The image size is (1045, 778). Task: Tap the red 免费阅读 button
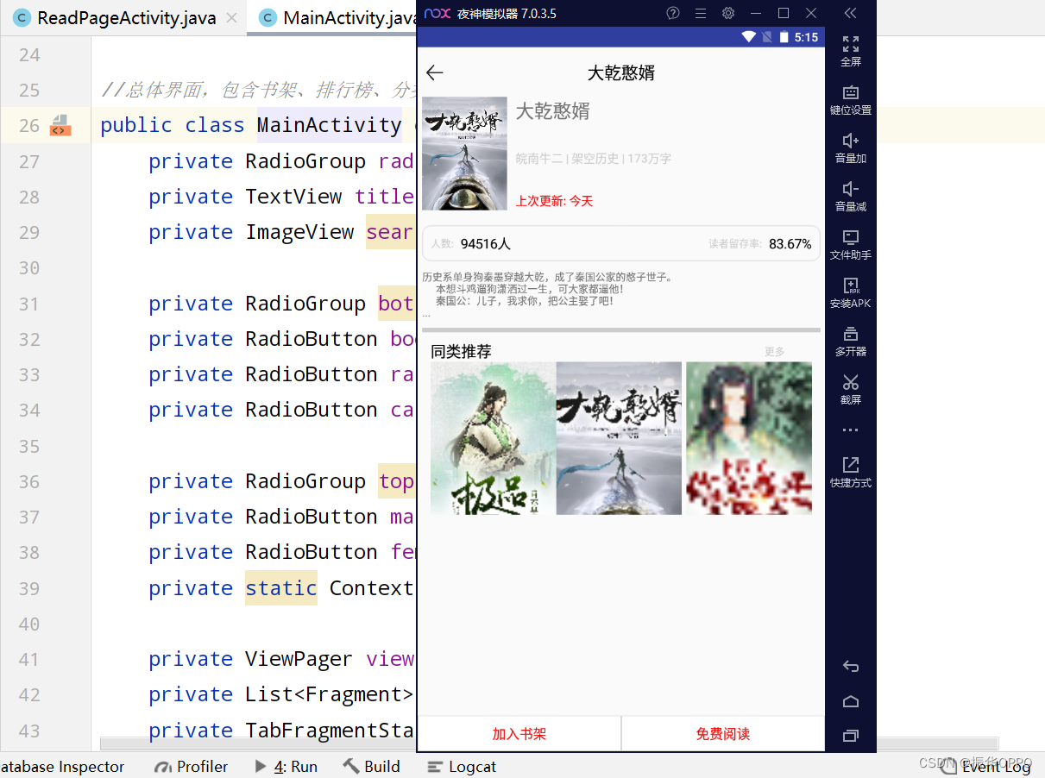[722, 734]
